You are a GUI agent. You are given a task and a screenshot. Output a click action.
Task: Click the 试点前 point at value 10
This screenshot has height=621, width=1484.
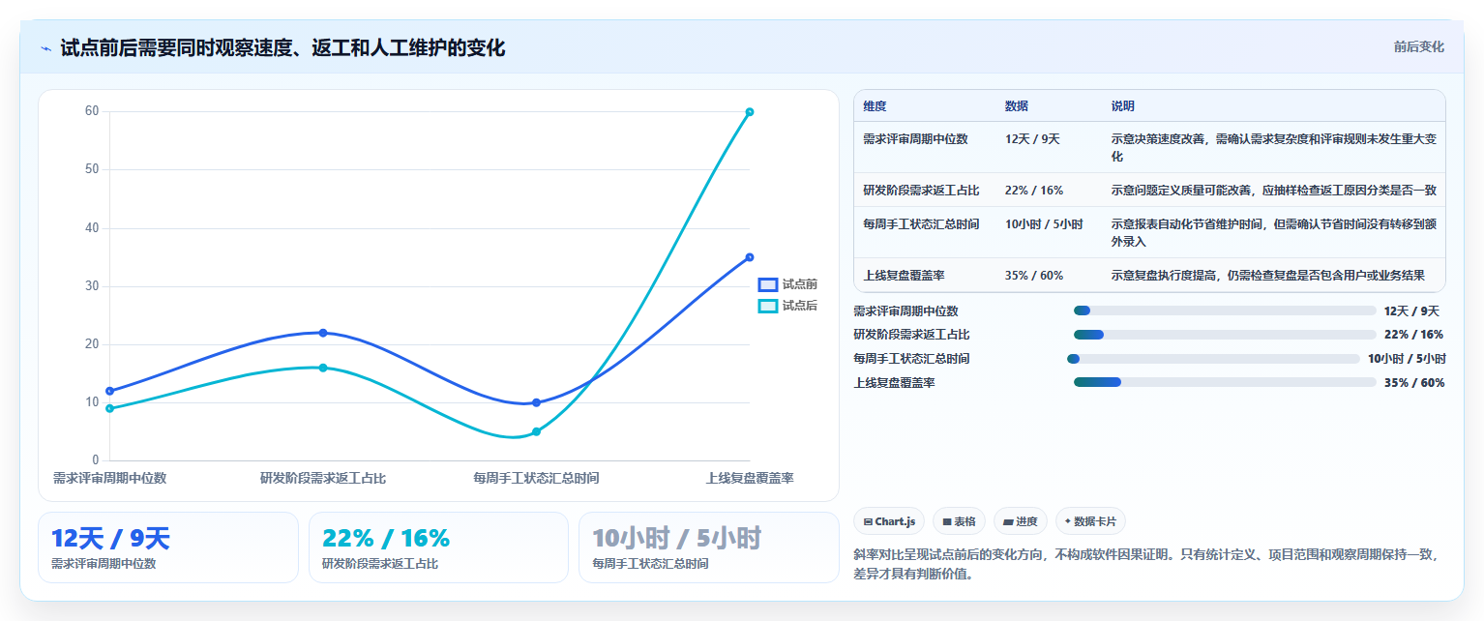[x=536, y=402]
